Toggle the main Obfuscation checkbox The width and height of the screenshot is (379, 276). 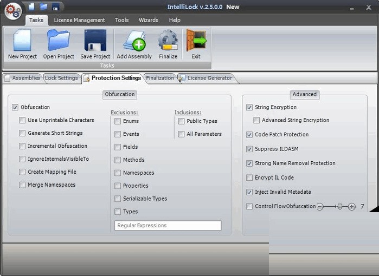pyautogui.click(x=15, y=107)
